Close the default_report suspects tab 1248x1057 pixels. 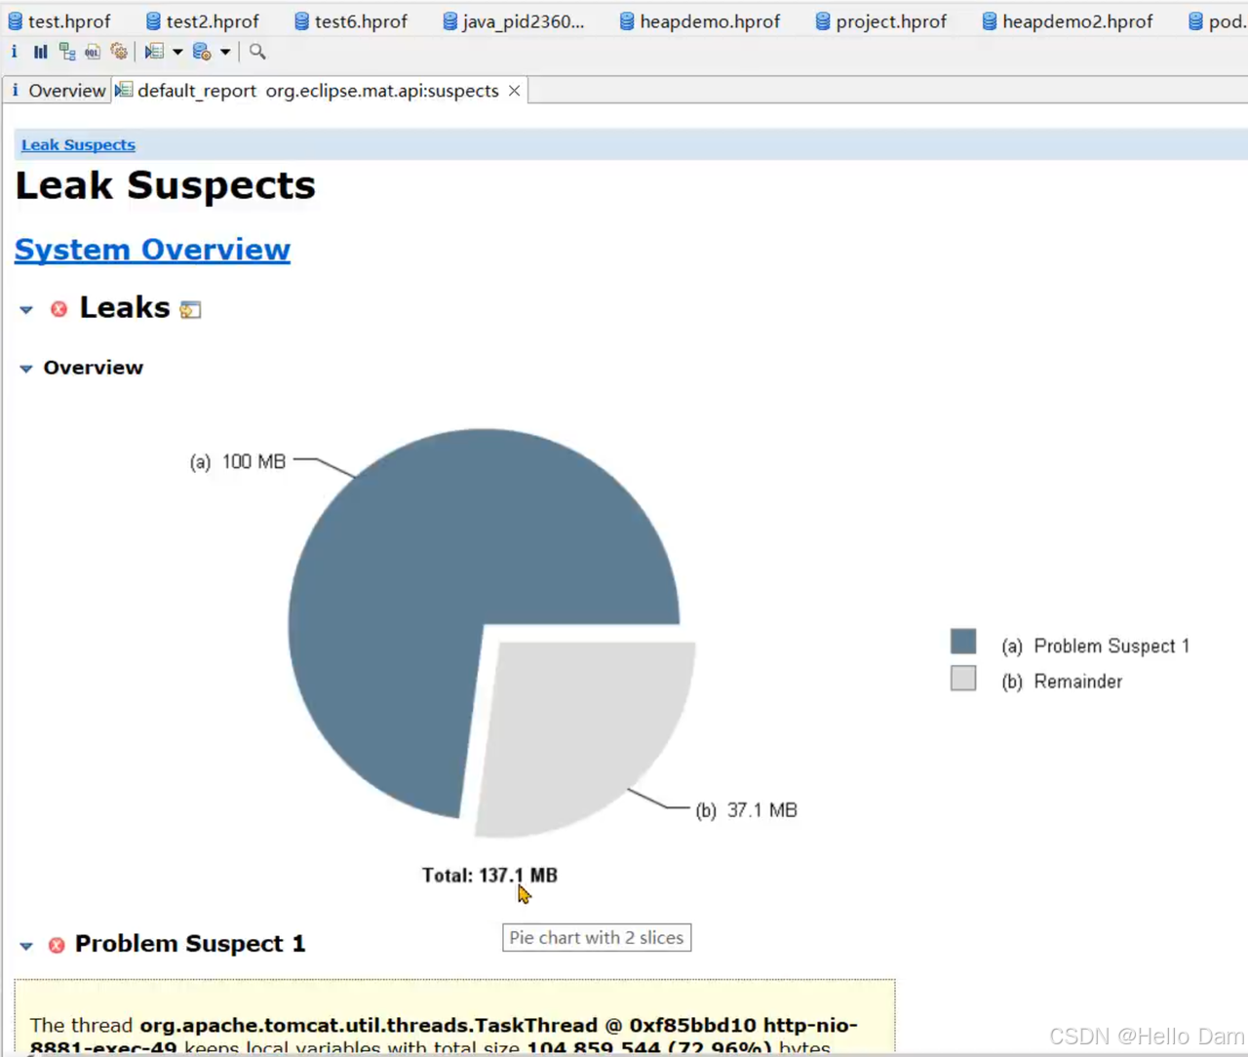click(x=514, y=91)
